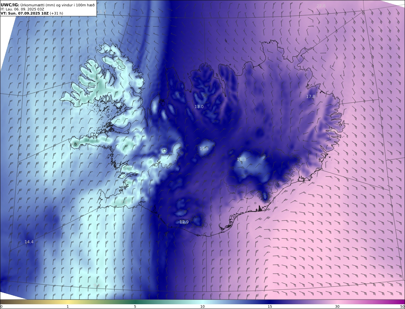Click the 11.3 value label over the glacier
The height and width of the screenshot is (309, 405).
click(x=241, y=160)
